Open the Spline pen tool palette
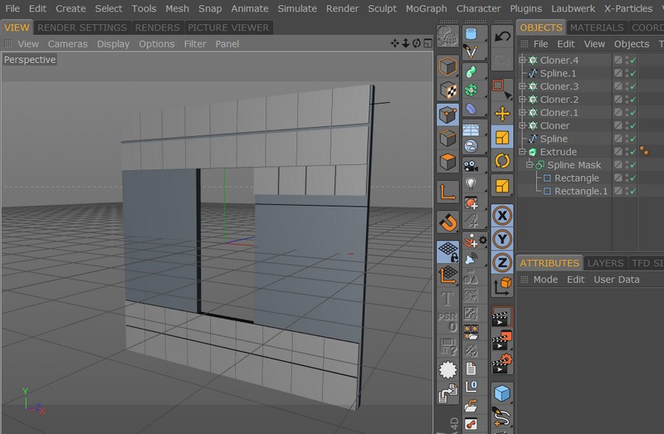664x434 pixels. coord(471,51)
